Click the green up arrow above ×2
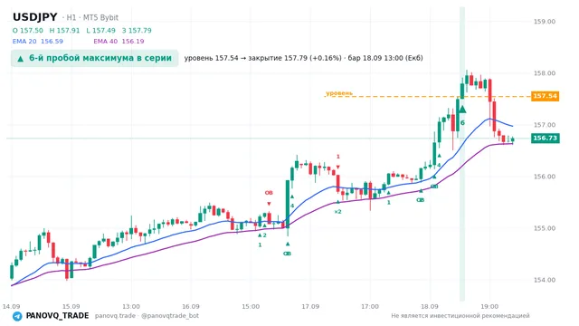 pyautogui.click(x=337, y=202)
